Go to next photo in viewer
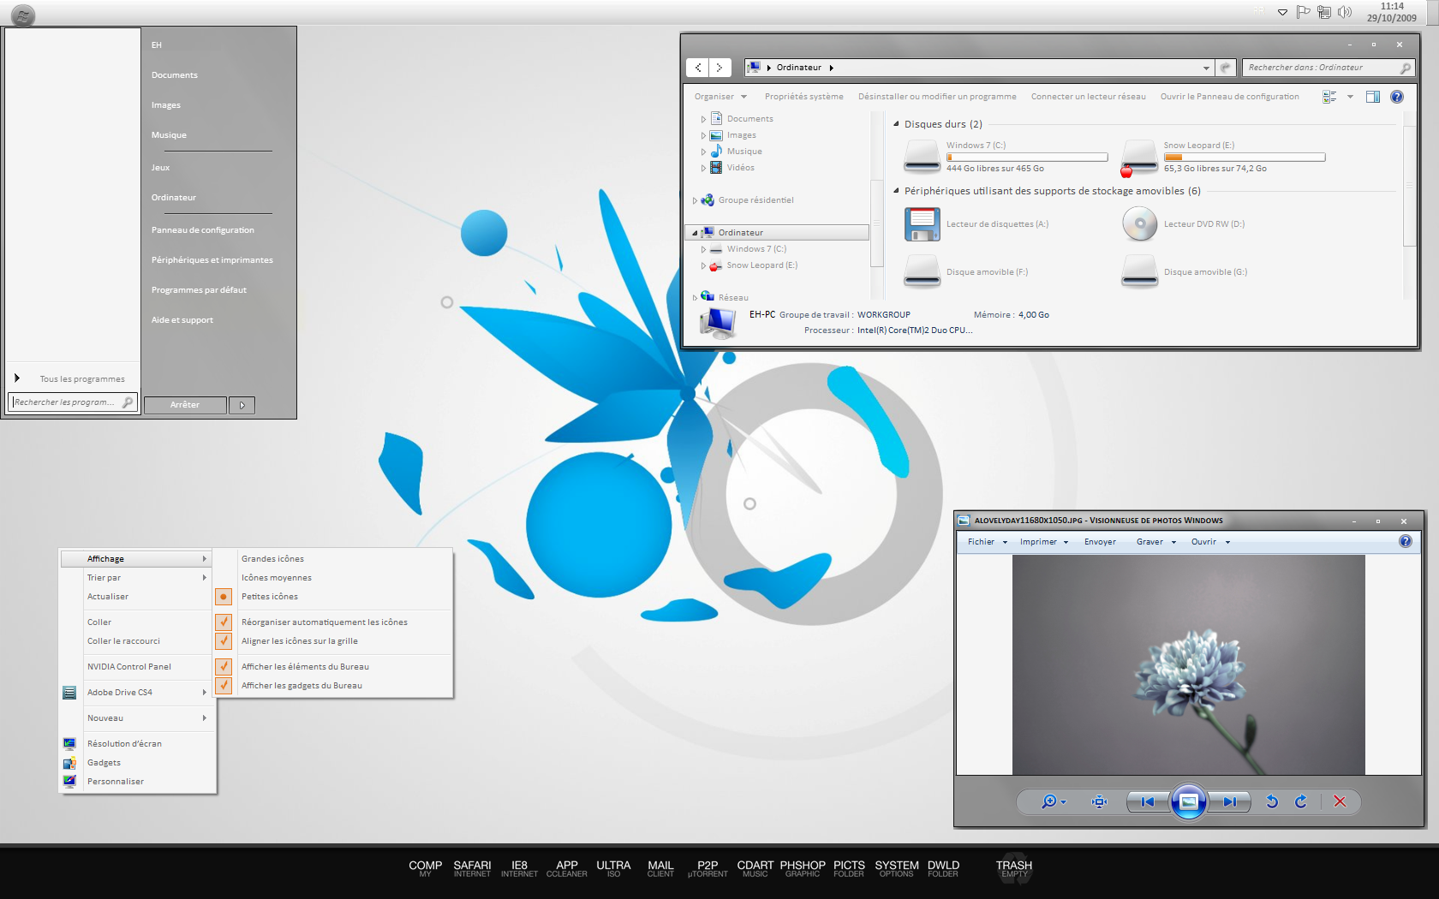 pos(1230,801)
